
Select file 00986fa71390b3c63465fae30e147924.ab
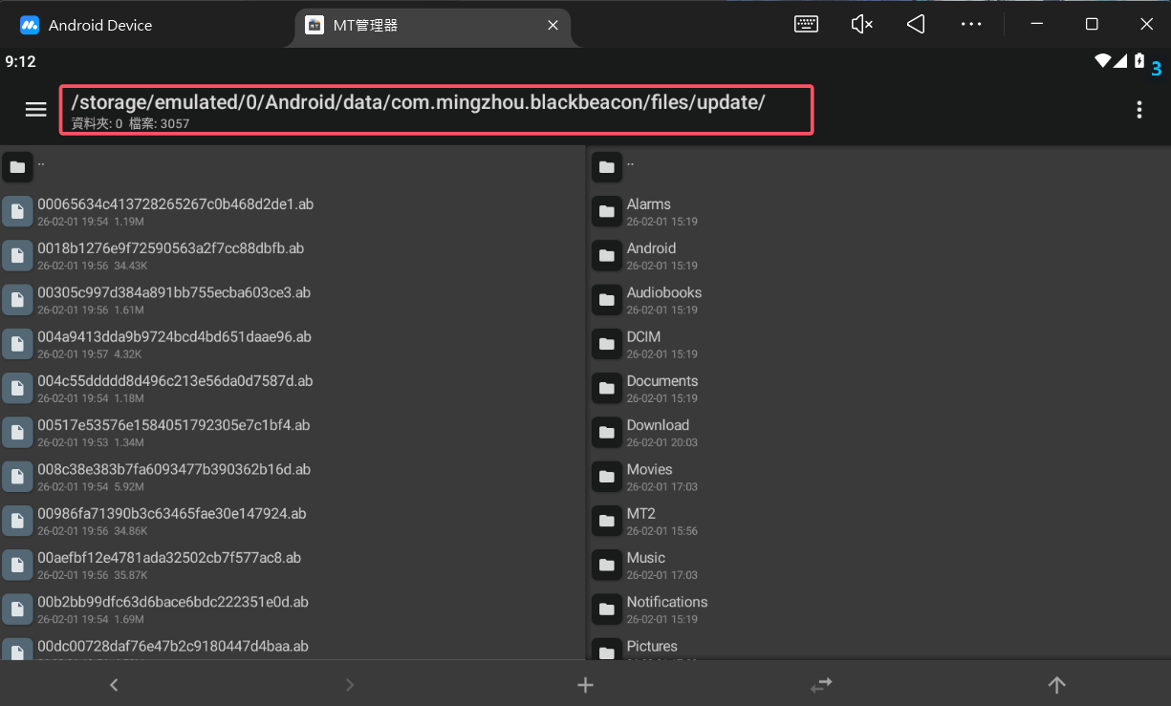coord(292,521)
